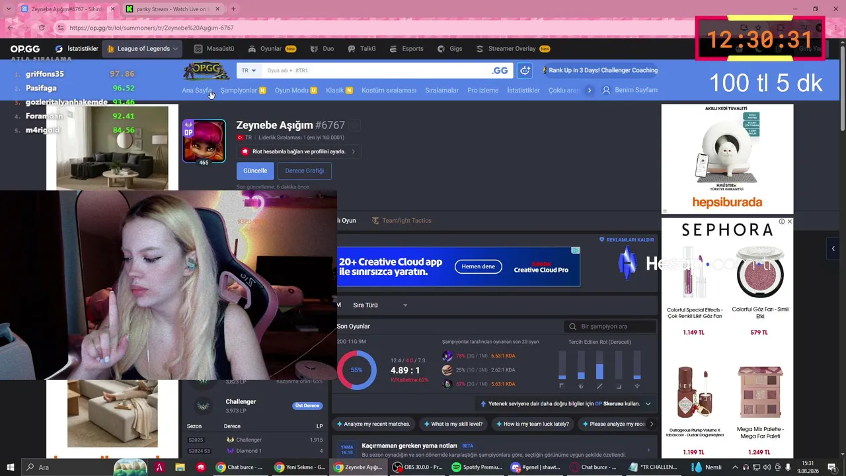The height and width of the screenshot is (476, 846).
Task: Open the Şampiyonlar tab
Action: click(x=243, y=91)
